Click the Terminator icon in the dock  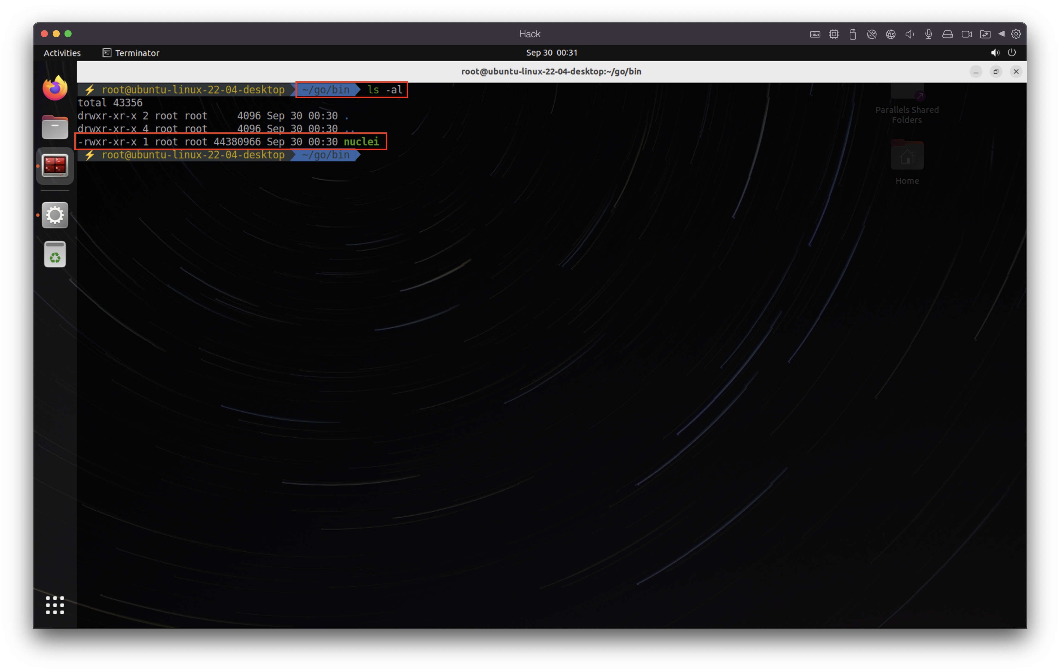[55, 166]
